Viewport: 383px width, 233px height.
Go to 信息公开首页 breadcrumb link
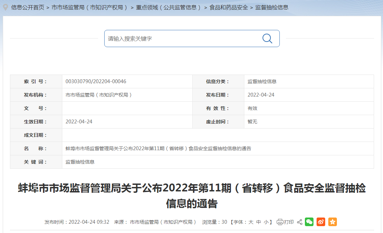point(28,7)
